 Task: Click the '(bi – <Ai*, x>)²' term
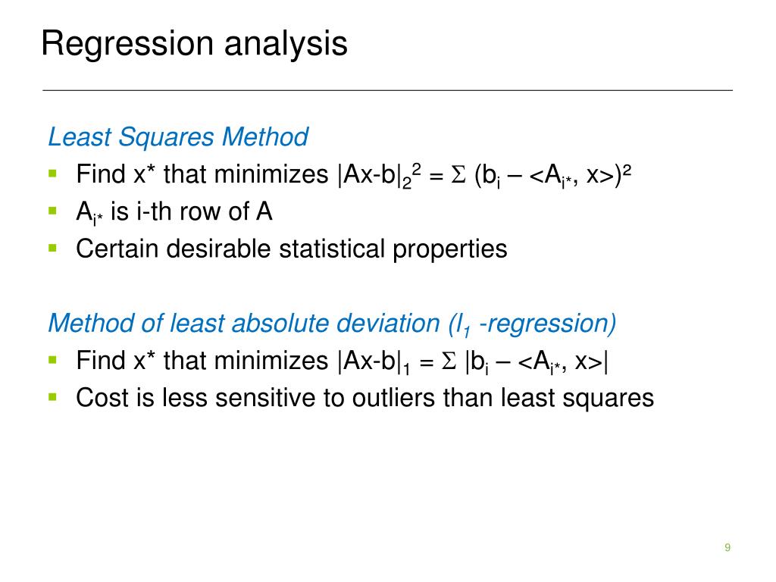pos(552,175)
